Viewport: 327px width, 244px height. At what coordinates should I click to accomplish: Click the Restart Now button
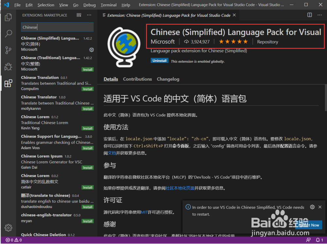coord(309,225)
